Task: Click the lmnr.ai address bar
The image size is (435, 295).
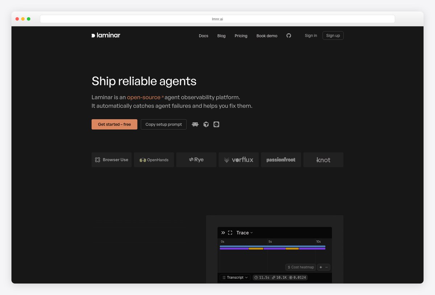Action: click(217, 19)
